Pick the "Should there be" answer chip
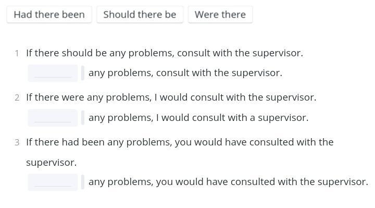 pyautogui.click(x=140, y=15)
